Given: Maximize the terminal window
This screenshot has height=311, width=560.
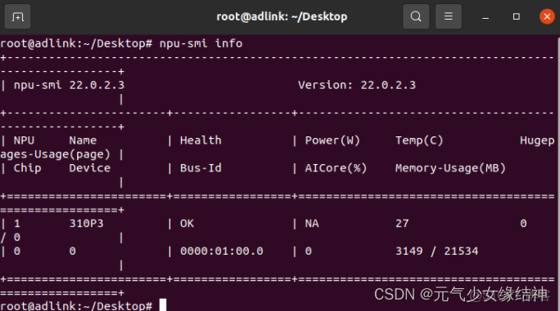Looking at the screenshot, I should coord(516,16).
